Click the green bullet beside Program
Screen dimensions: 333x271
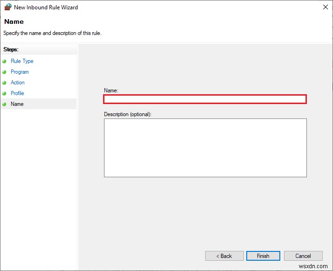(5, 72)
